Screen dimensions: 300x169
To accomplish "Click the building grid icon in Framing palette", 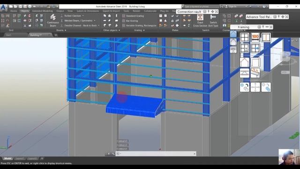I will pos(245,38).
